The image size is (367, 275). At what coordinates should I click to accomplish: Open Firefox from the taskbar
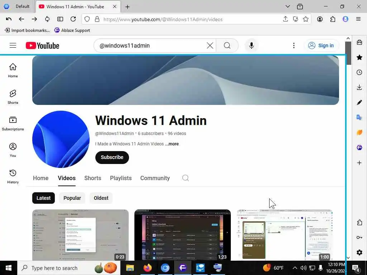(147, 268)
